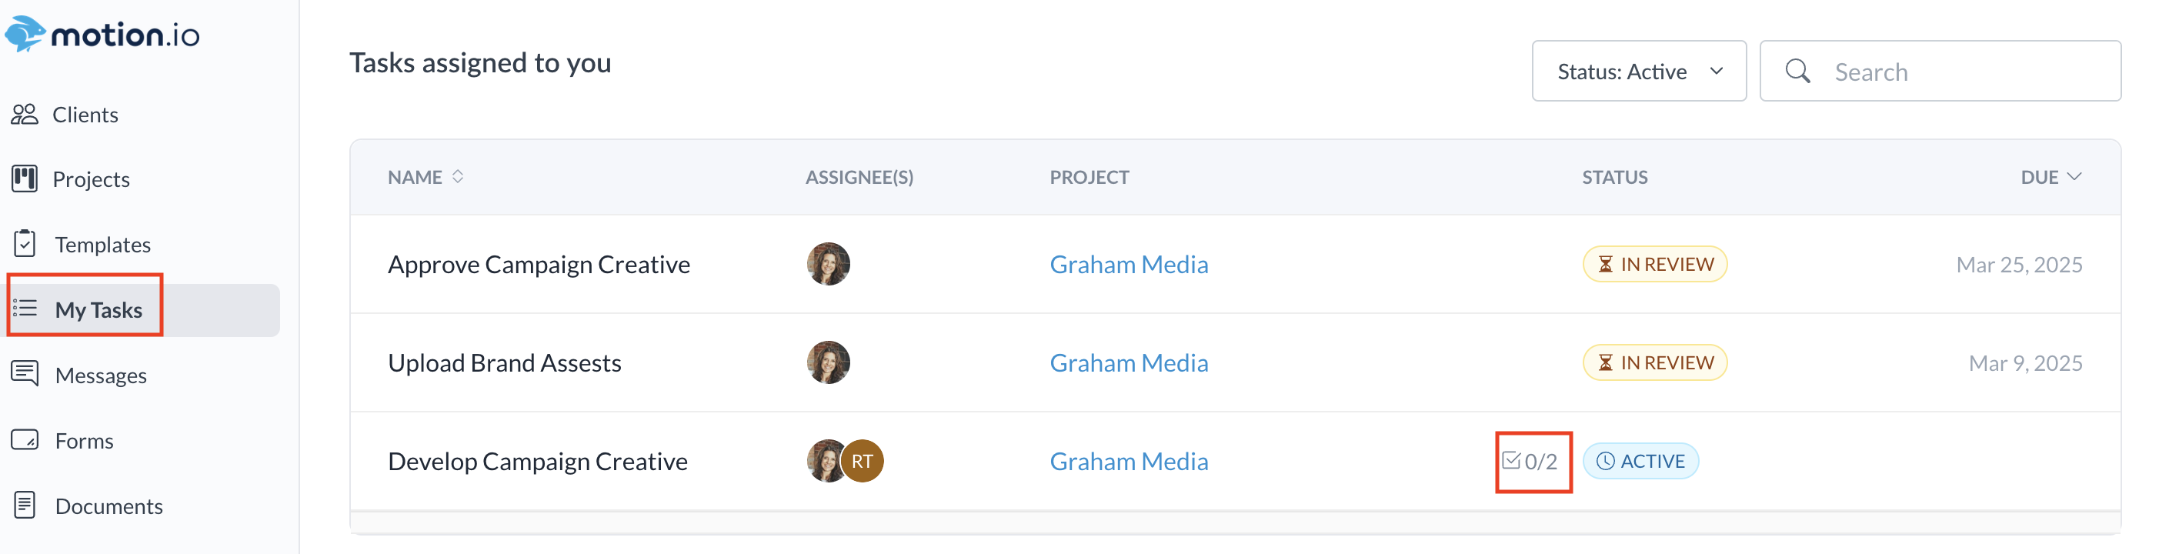Screen dimensions: 2179x554
Task: Click the Projects board icon
Action: coord(25,179)
